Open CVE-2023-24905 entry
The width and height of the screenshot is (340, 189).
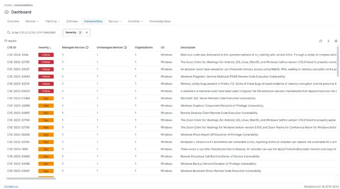click(x=18, y=113)
